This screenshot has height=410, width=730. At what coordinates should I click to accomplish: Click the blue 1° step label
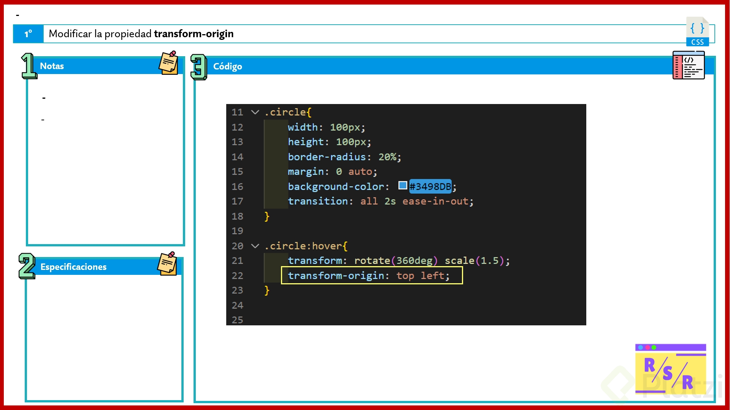pyautogui.click(x=28, y=34)
